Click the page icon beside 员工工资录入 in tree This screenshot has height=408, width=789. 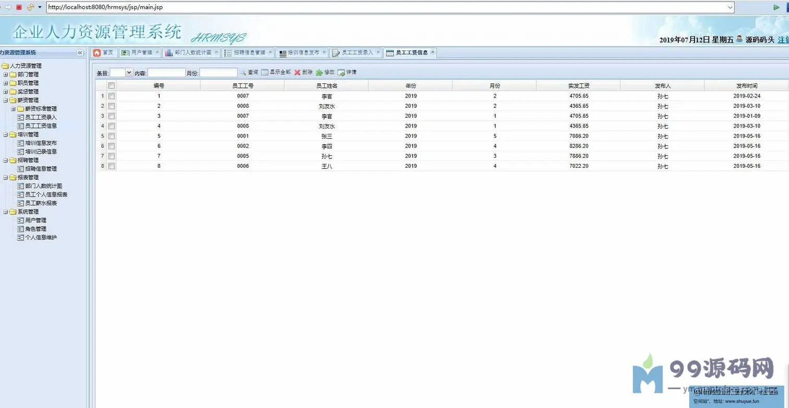(21, 117)
